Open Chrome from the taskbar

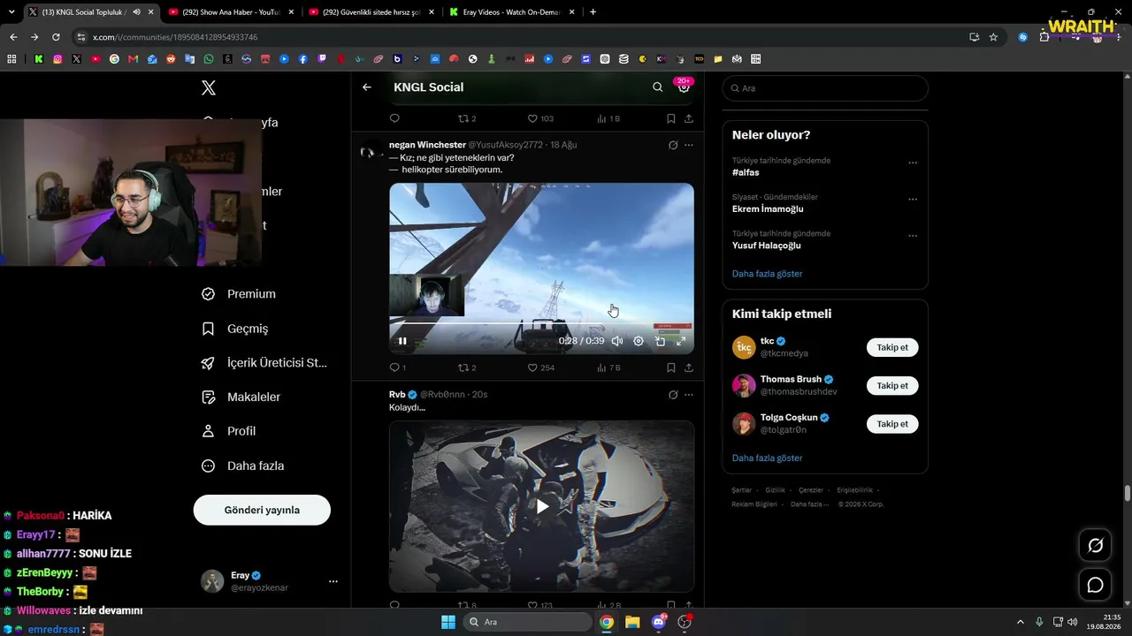point(607,622)
